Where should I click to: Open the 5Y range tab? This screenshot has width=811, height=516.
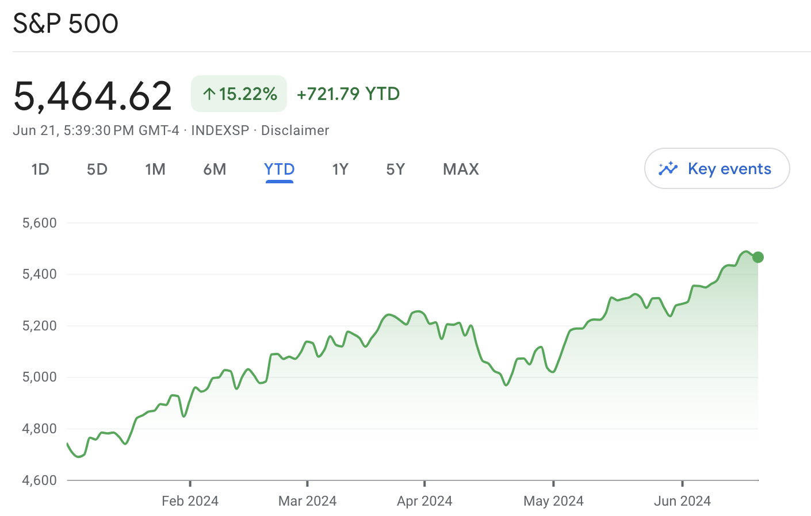[396, 169]
